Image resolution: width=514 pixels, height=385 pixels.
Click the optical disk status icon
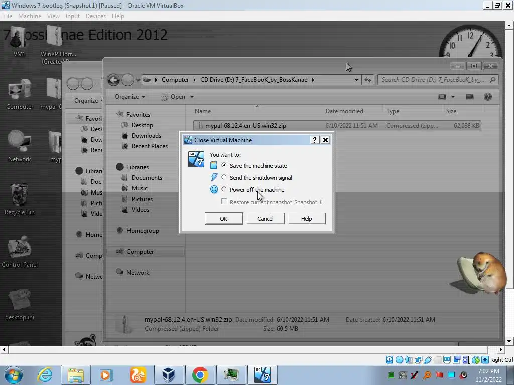[x=399, y=360]
